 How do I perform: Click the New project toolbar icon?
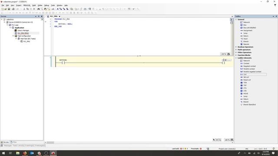[x=2, y=9]
